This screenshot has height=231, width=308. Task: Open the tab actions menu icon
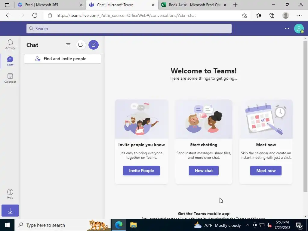pos(7,5)
